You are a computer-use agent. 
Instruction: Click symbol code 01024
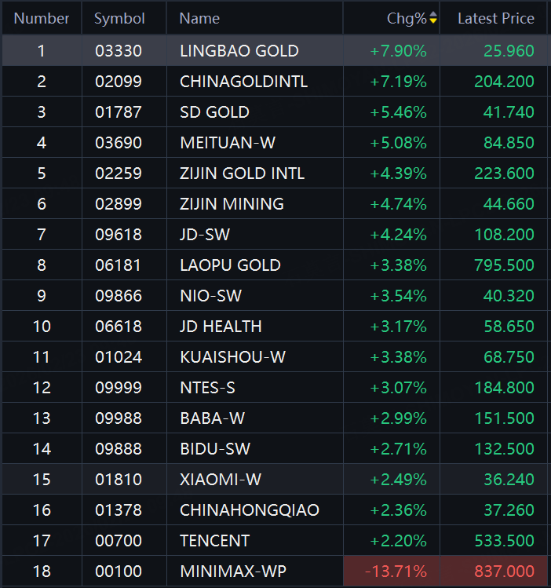119,357
